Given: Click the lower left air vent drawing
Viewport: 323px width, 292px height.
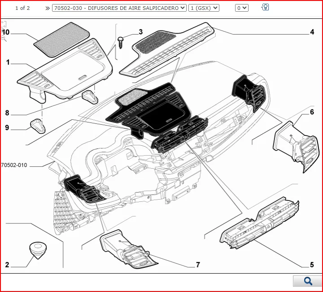Looking at the screenshot, I should point(129,249).
